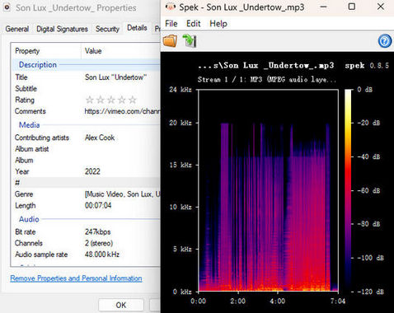The width and height of the screenshot is (394, 313).
Task: Select the Comments vimeo URL value
Action: [122, 111]
